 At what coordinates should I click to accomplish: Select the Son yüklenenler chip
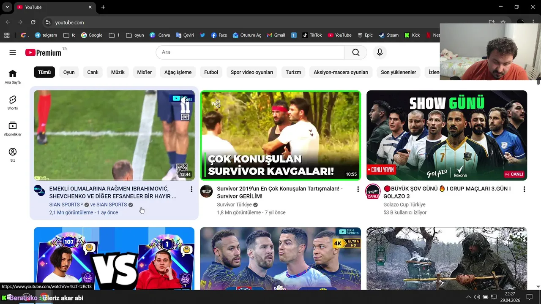[399, 72]
